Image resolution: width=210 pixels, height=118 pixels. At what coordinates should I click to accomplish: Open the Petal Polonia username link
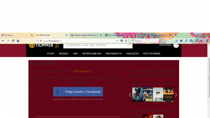click(x=165, y=45)
